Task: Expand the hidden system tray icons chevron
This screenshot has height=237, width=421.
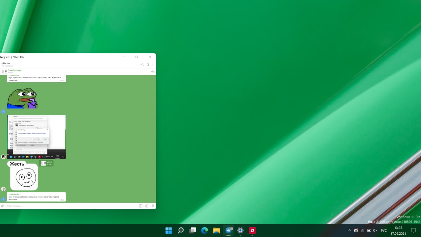Action: (x=349, y=230)
